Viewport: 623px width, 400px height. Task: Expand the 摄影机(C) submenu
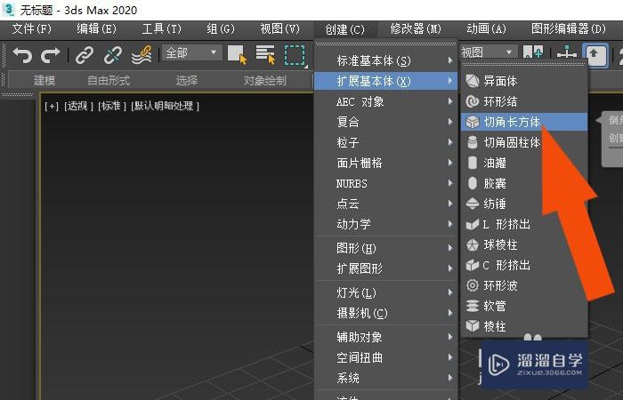coord(385,314)
